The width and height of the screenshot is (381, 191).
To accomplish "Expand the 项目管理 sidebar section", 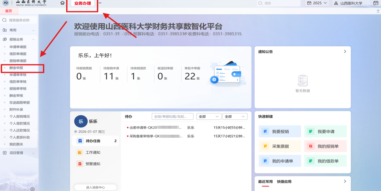I will (19, 153).
